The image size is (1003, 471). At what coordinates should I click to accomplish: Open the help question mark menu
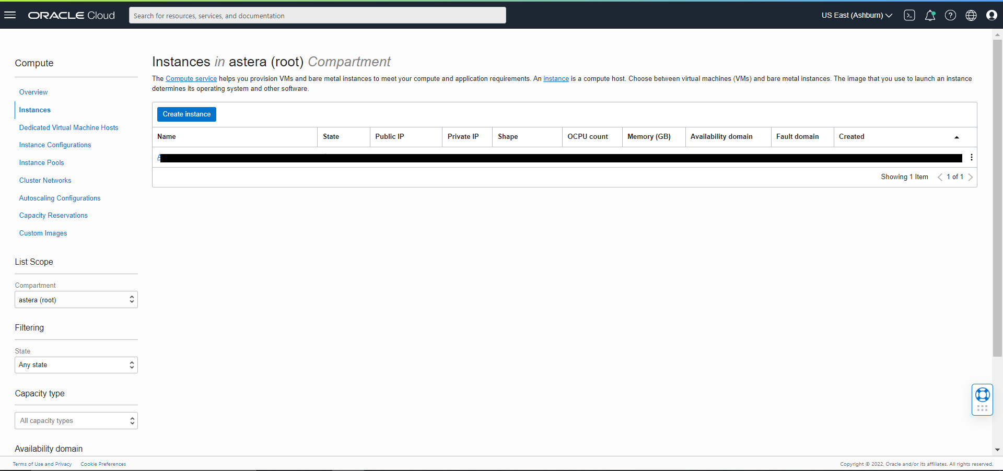(x=950, y=15)
